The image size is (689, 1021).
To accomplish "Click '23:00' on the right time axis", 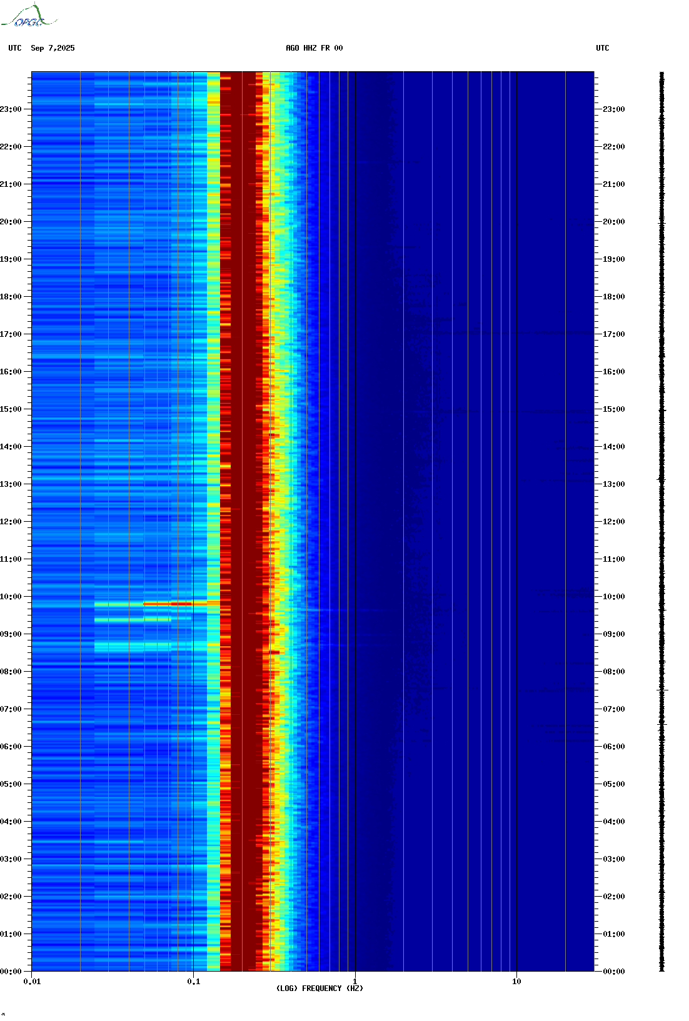I will 614,109.
